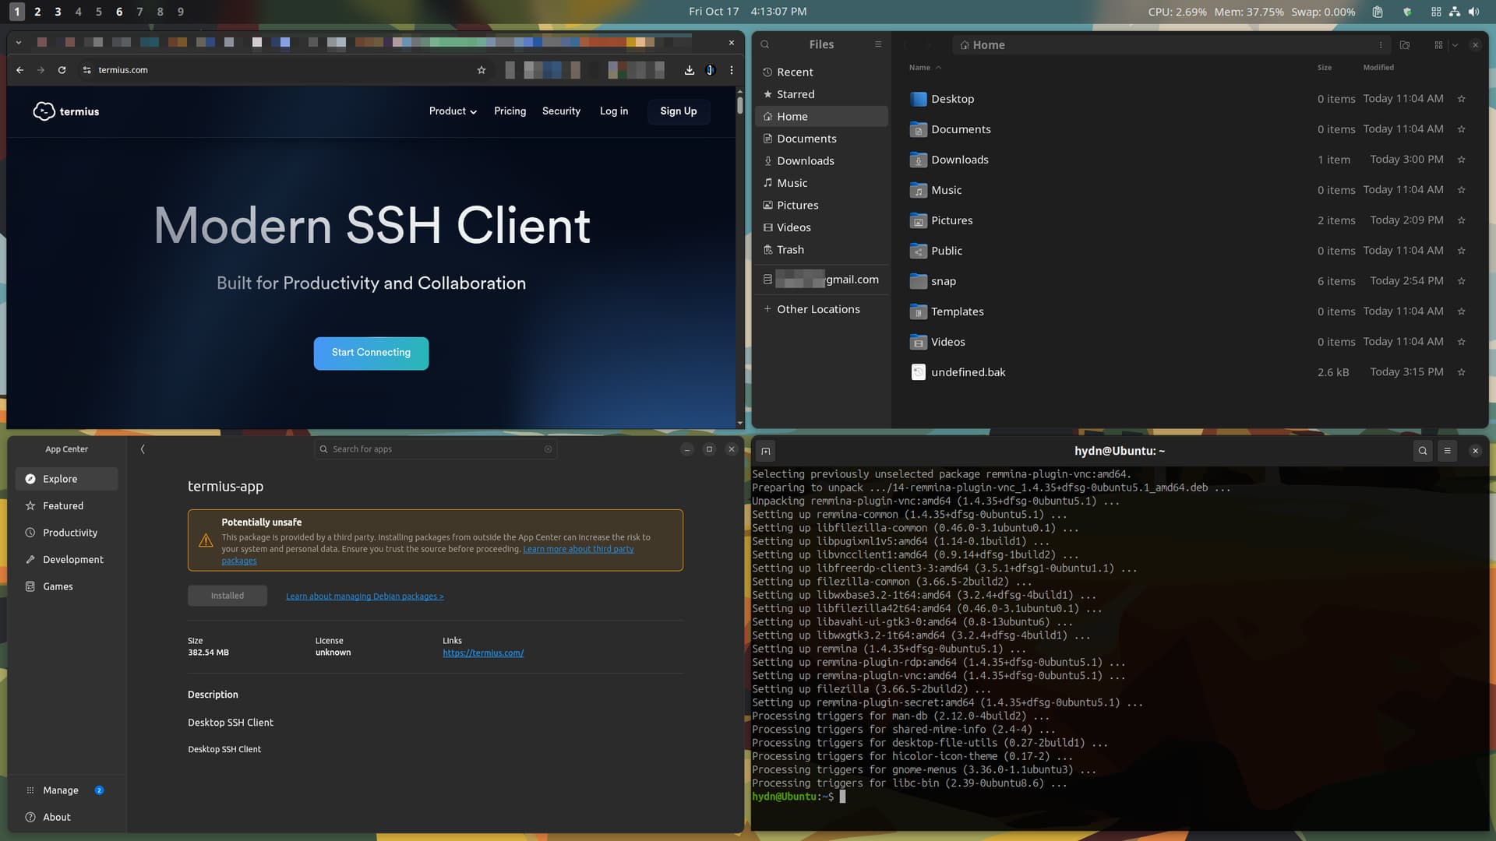Click the Files search magnifier icon

[765, 44]
